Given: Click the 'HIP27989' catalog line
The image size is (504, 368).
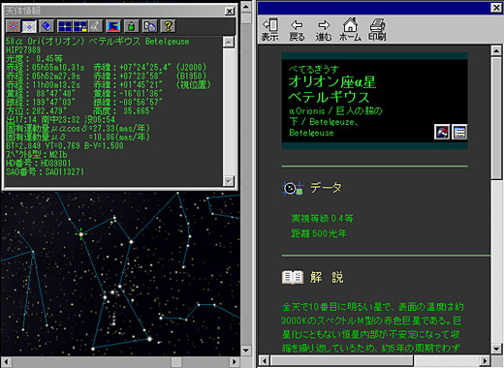Looking at the screenshot, I should click(x=23, y=50).
